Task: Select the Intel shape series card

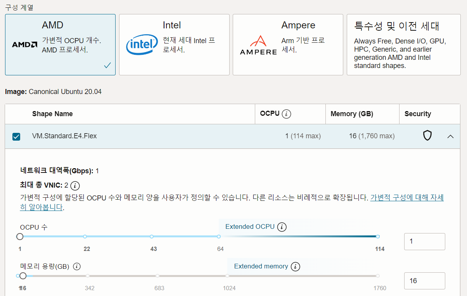Action: [x=174, y=45]
